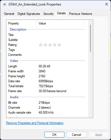
Task: Select the Length value 00:26:48
Action: (x=44, y=66)
